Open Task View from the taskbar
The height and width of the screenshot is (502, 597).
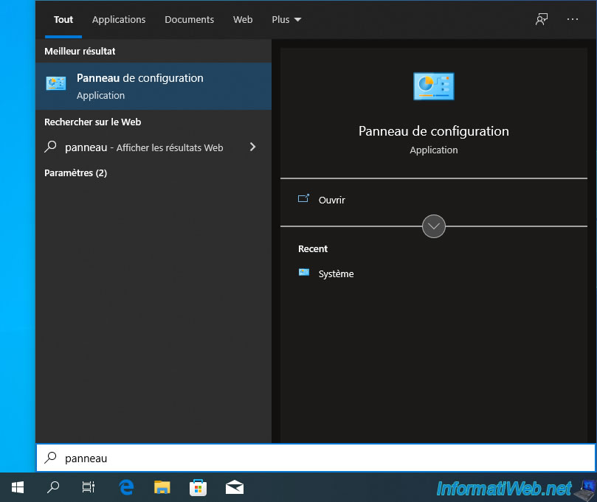[x=89, y=487]
